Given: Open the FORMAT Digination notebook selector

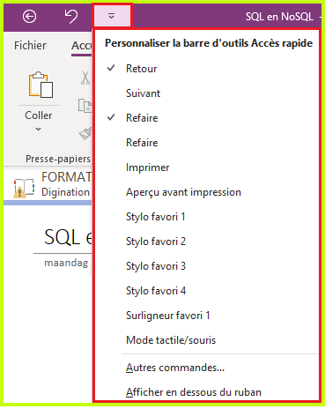Looking at the screenshot, I should [52, 184].
